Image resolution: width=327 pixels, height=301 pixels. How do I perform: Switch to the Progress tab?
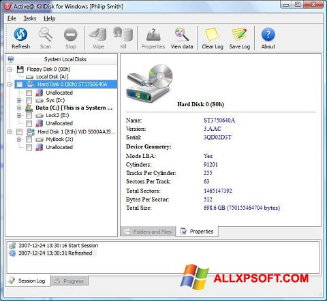(69, 281)
